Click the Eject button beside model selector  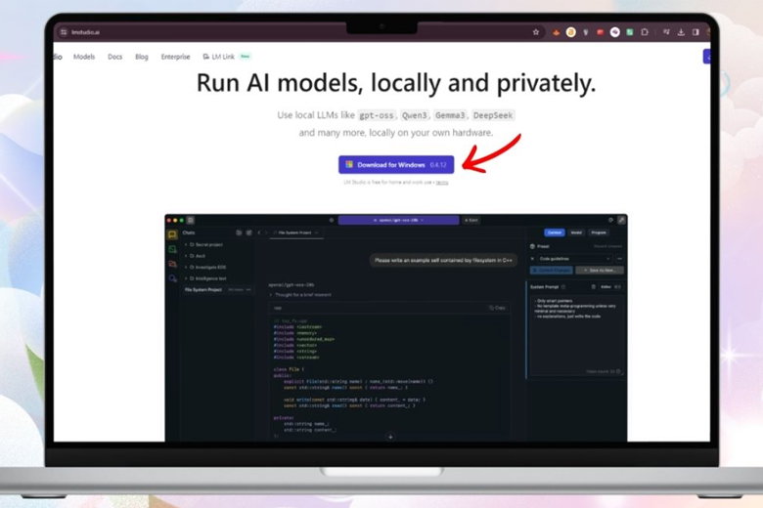click(x=471, y=220)
